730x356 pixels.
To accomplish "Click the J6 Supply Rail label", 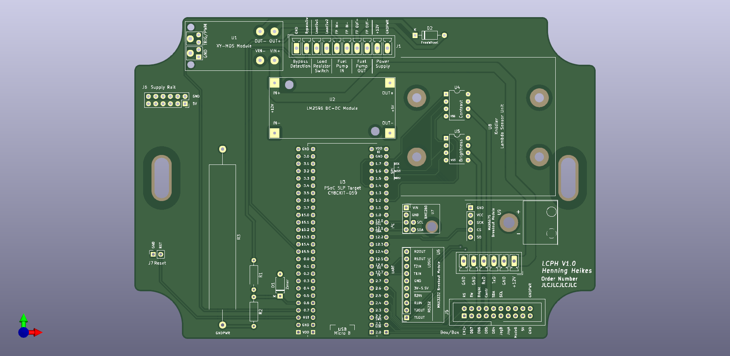I will click(159, 87).
